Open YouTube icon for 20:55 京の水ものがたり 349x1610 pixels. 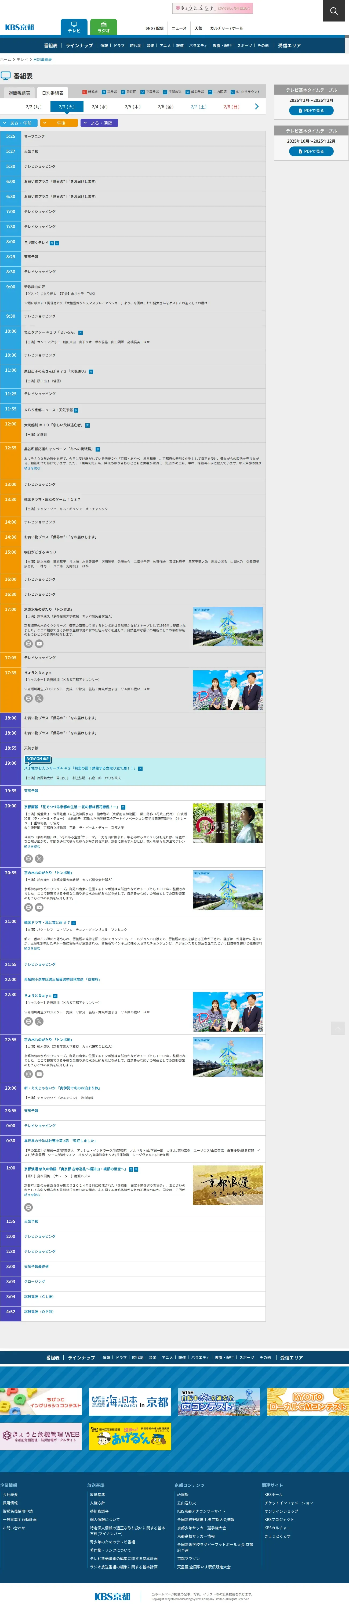click(x=39, y=907)
